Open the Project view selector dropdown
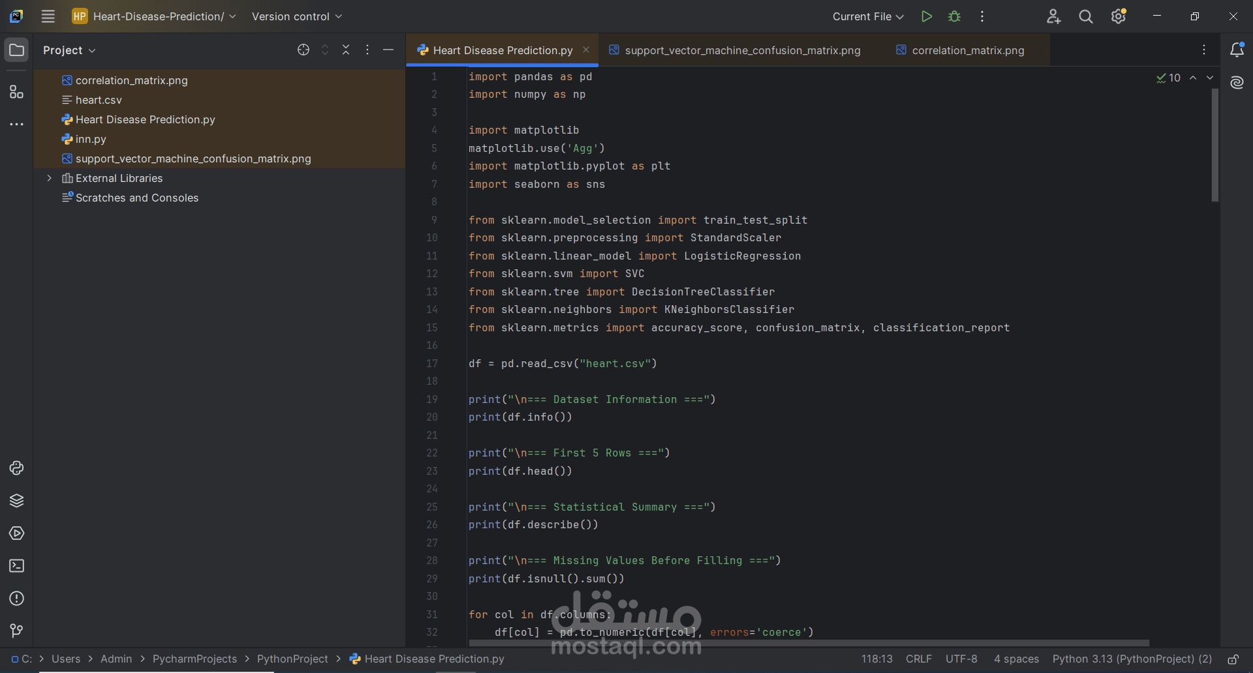The image size is (1253, 673). pos(69,50)
